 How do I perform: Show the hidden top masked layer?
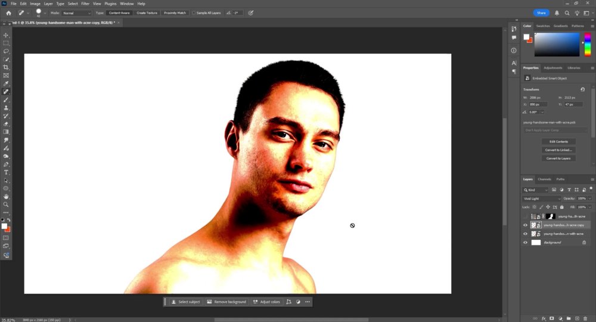click(x=525, y=216)
